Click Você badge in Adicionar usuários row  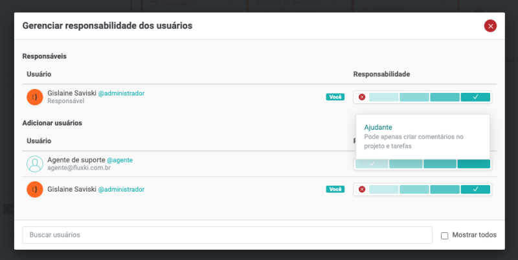[x=335, y=189]
